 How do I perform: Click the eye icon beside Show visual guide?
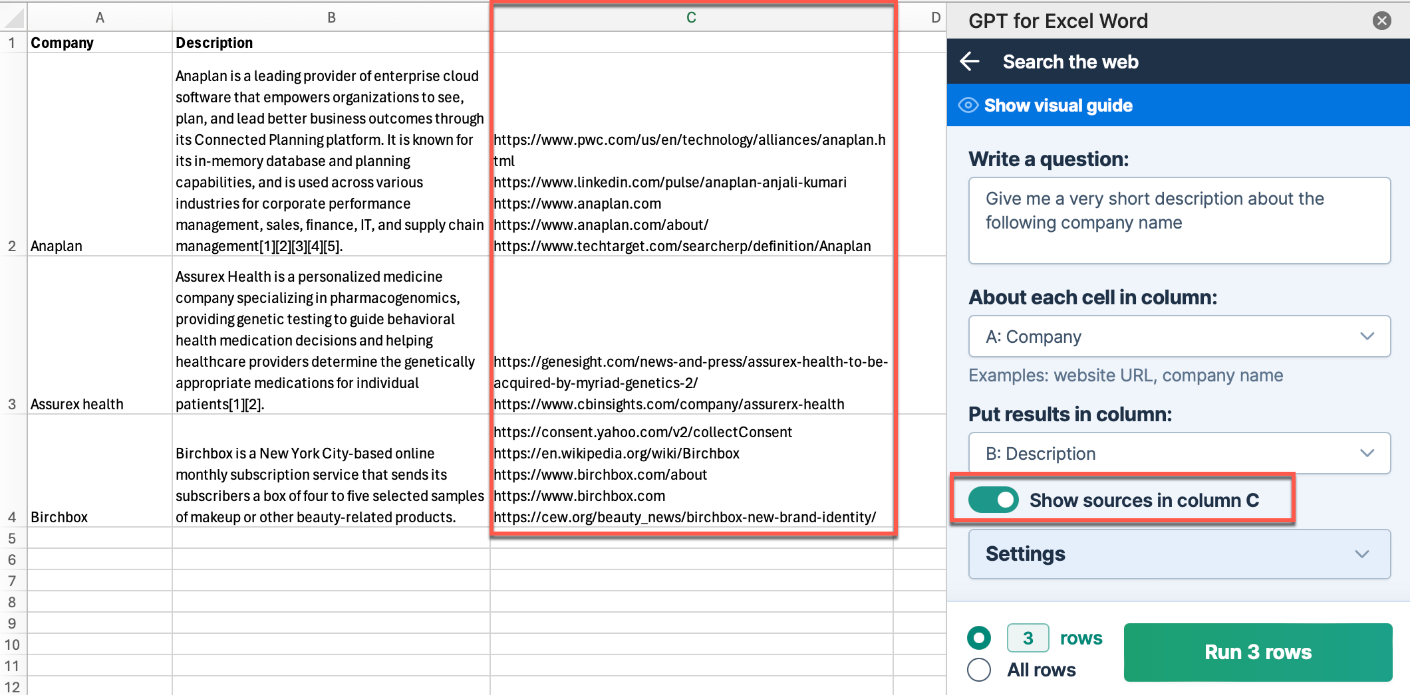pyautogui.click(x=968, y=106)
